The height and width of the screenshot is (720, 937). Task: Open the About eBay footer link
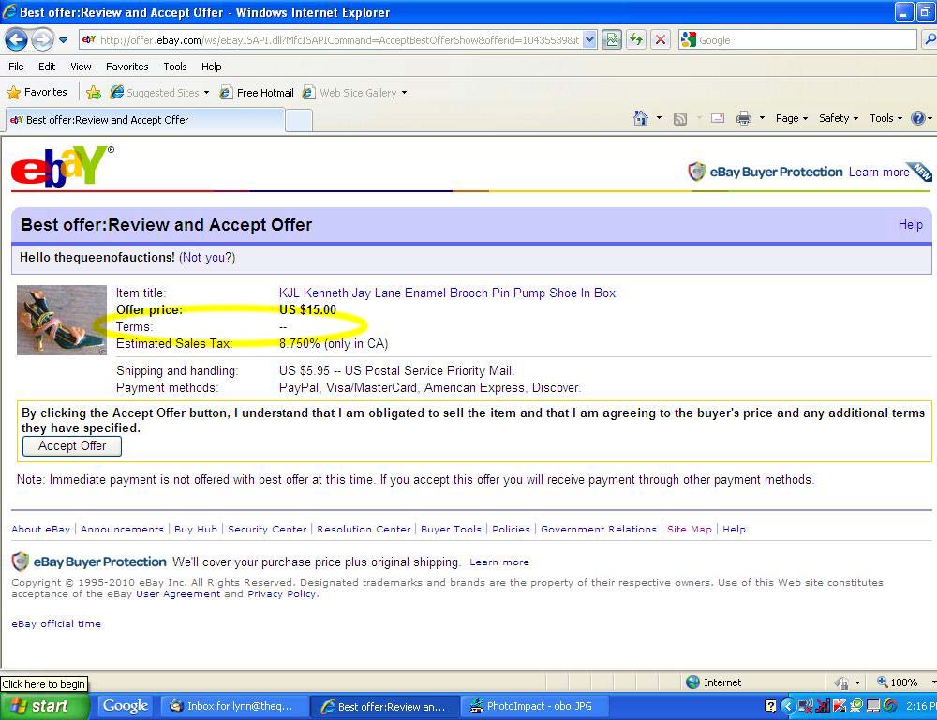click(x=40, y=530)
